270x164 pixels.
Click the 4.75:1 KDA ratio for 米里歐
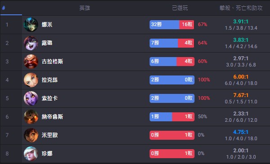pyautogui.click(x=241, y=132)
